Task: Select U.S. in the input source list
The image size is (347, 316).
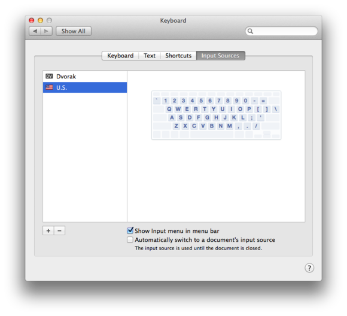Action: [x=85, y=87]
